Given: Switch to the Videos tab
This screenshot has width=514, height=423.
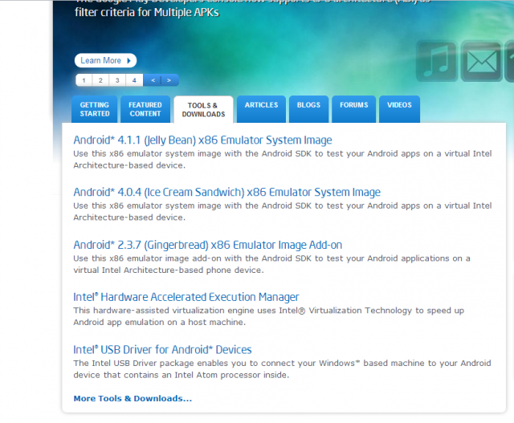Looking at the screenshot, I should [x=399, y=109].
